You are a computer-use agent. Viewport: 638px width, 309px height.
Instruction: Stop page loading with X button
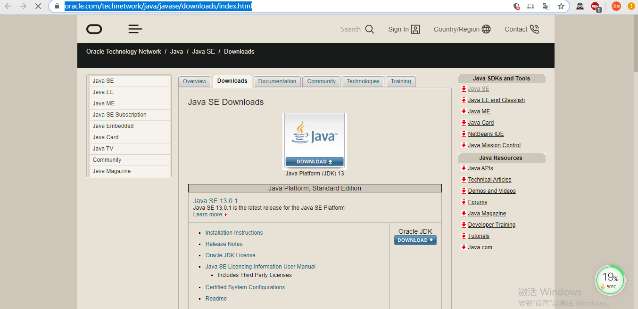tap(39, 7)
